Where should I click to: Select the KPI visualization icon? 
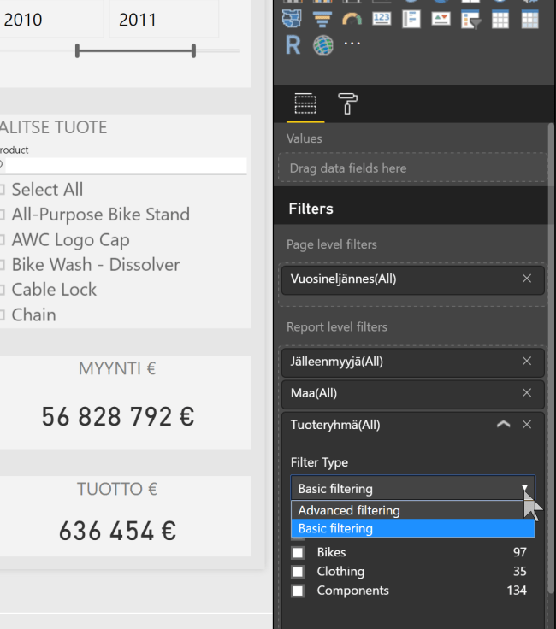(x=441, y=18)
